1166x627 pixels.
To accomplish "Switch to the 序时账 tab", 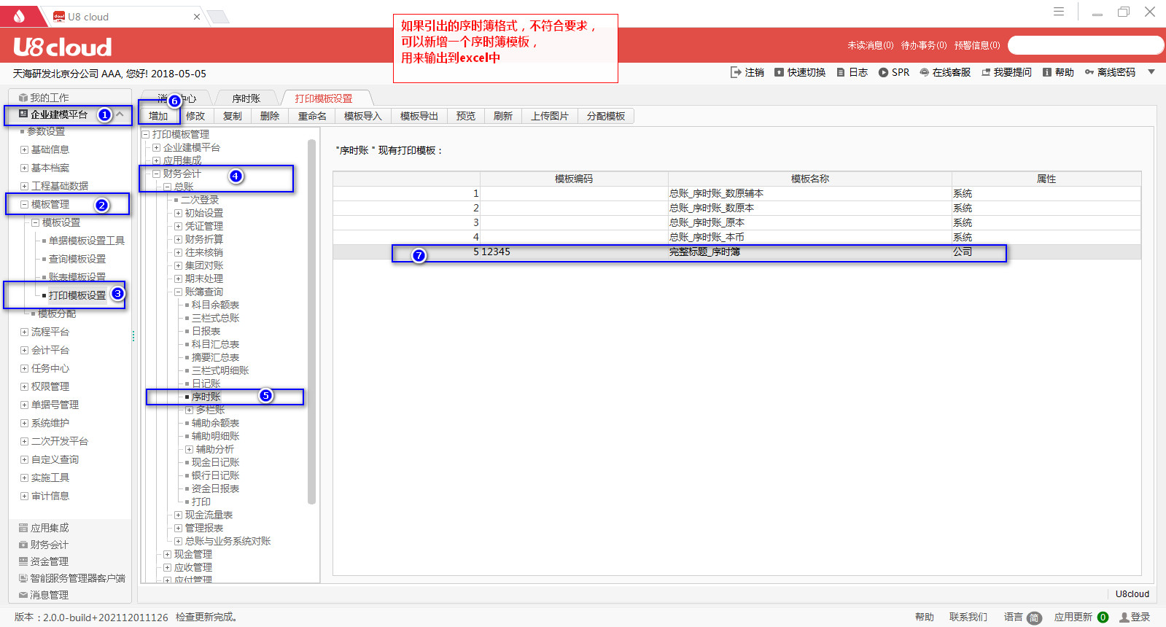I will click(x=246, y=98).
